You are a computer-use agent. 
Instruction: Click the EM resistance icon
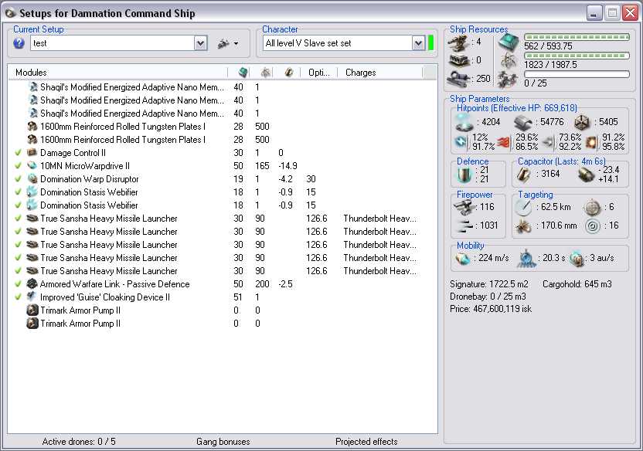[x=461, y=142]
